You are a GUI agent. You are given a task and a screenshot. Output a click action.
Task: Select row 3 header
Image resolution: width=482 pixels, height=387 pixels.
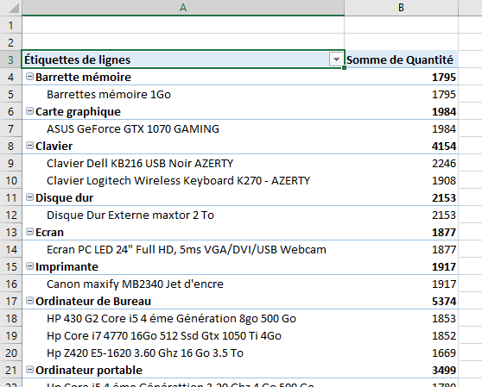click(10, 59)
